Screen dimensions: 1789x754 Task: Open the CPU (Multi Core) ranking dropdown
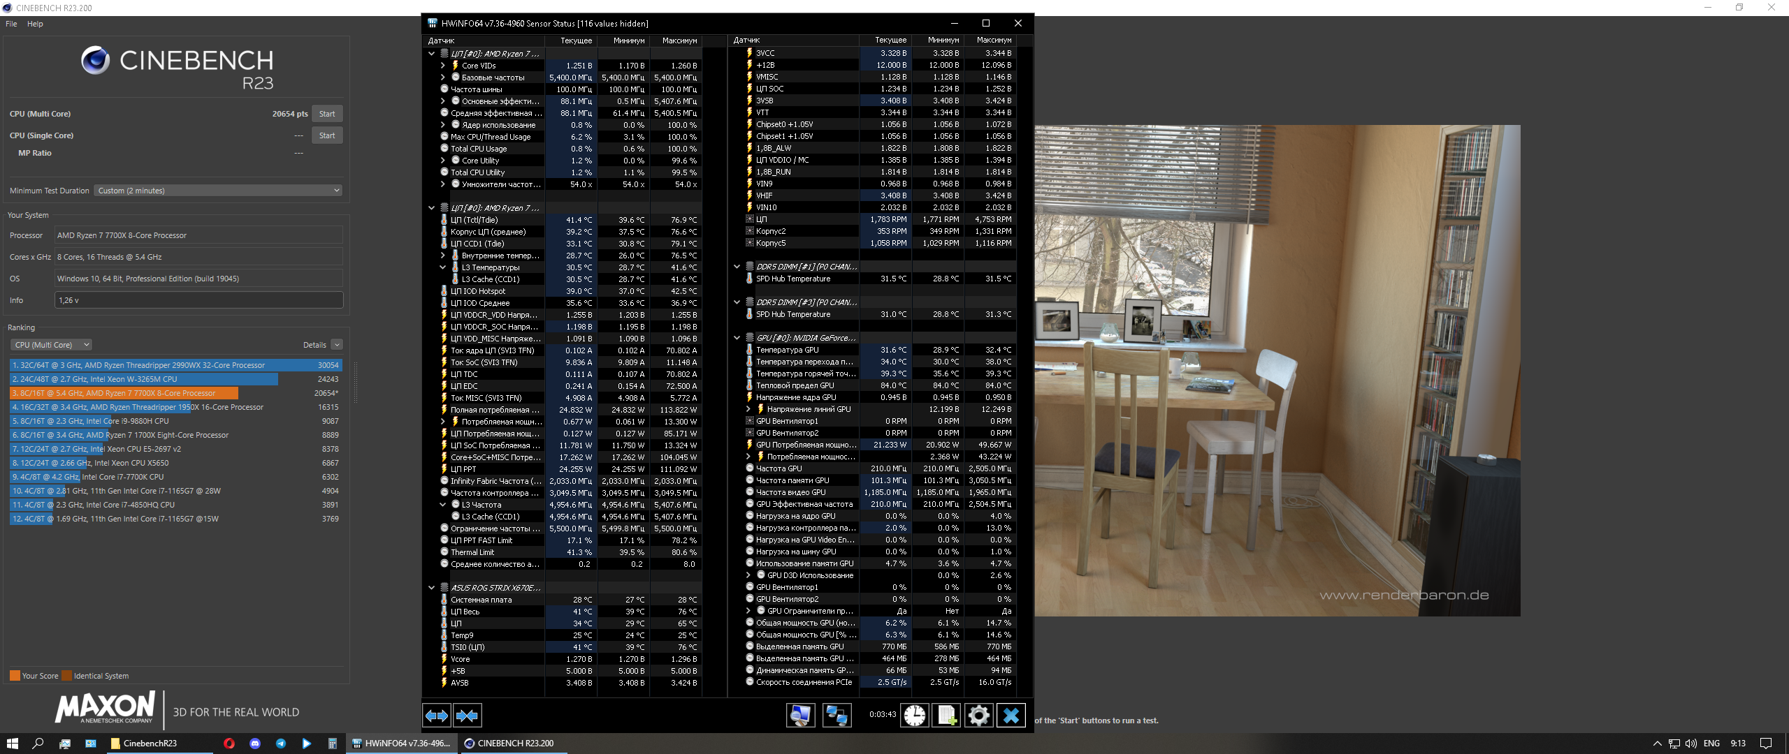click(x=51, y=345)
